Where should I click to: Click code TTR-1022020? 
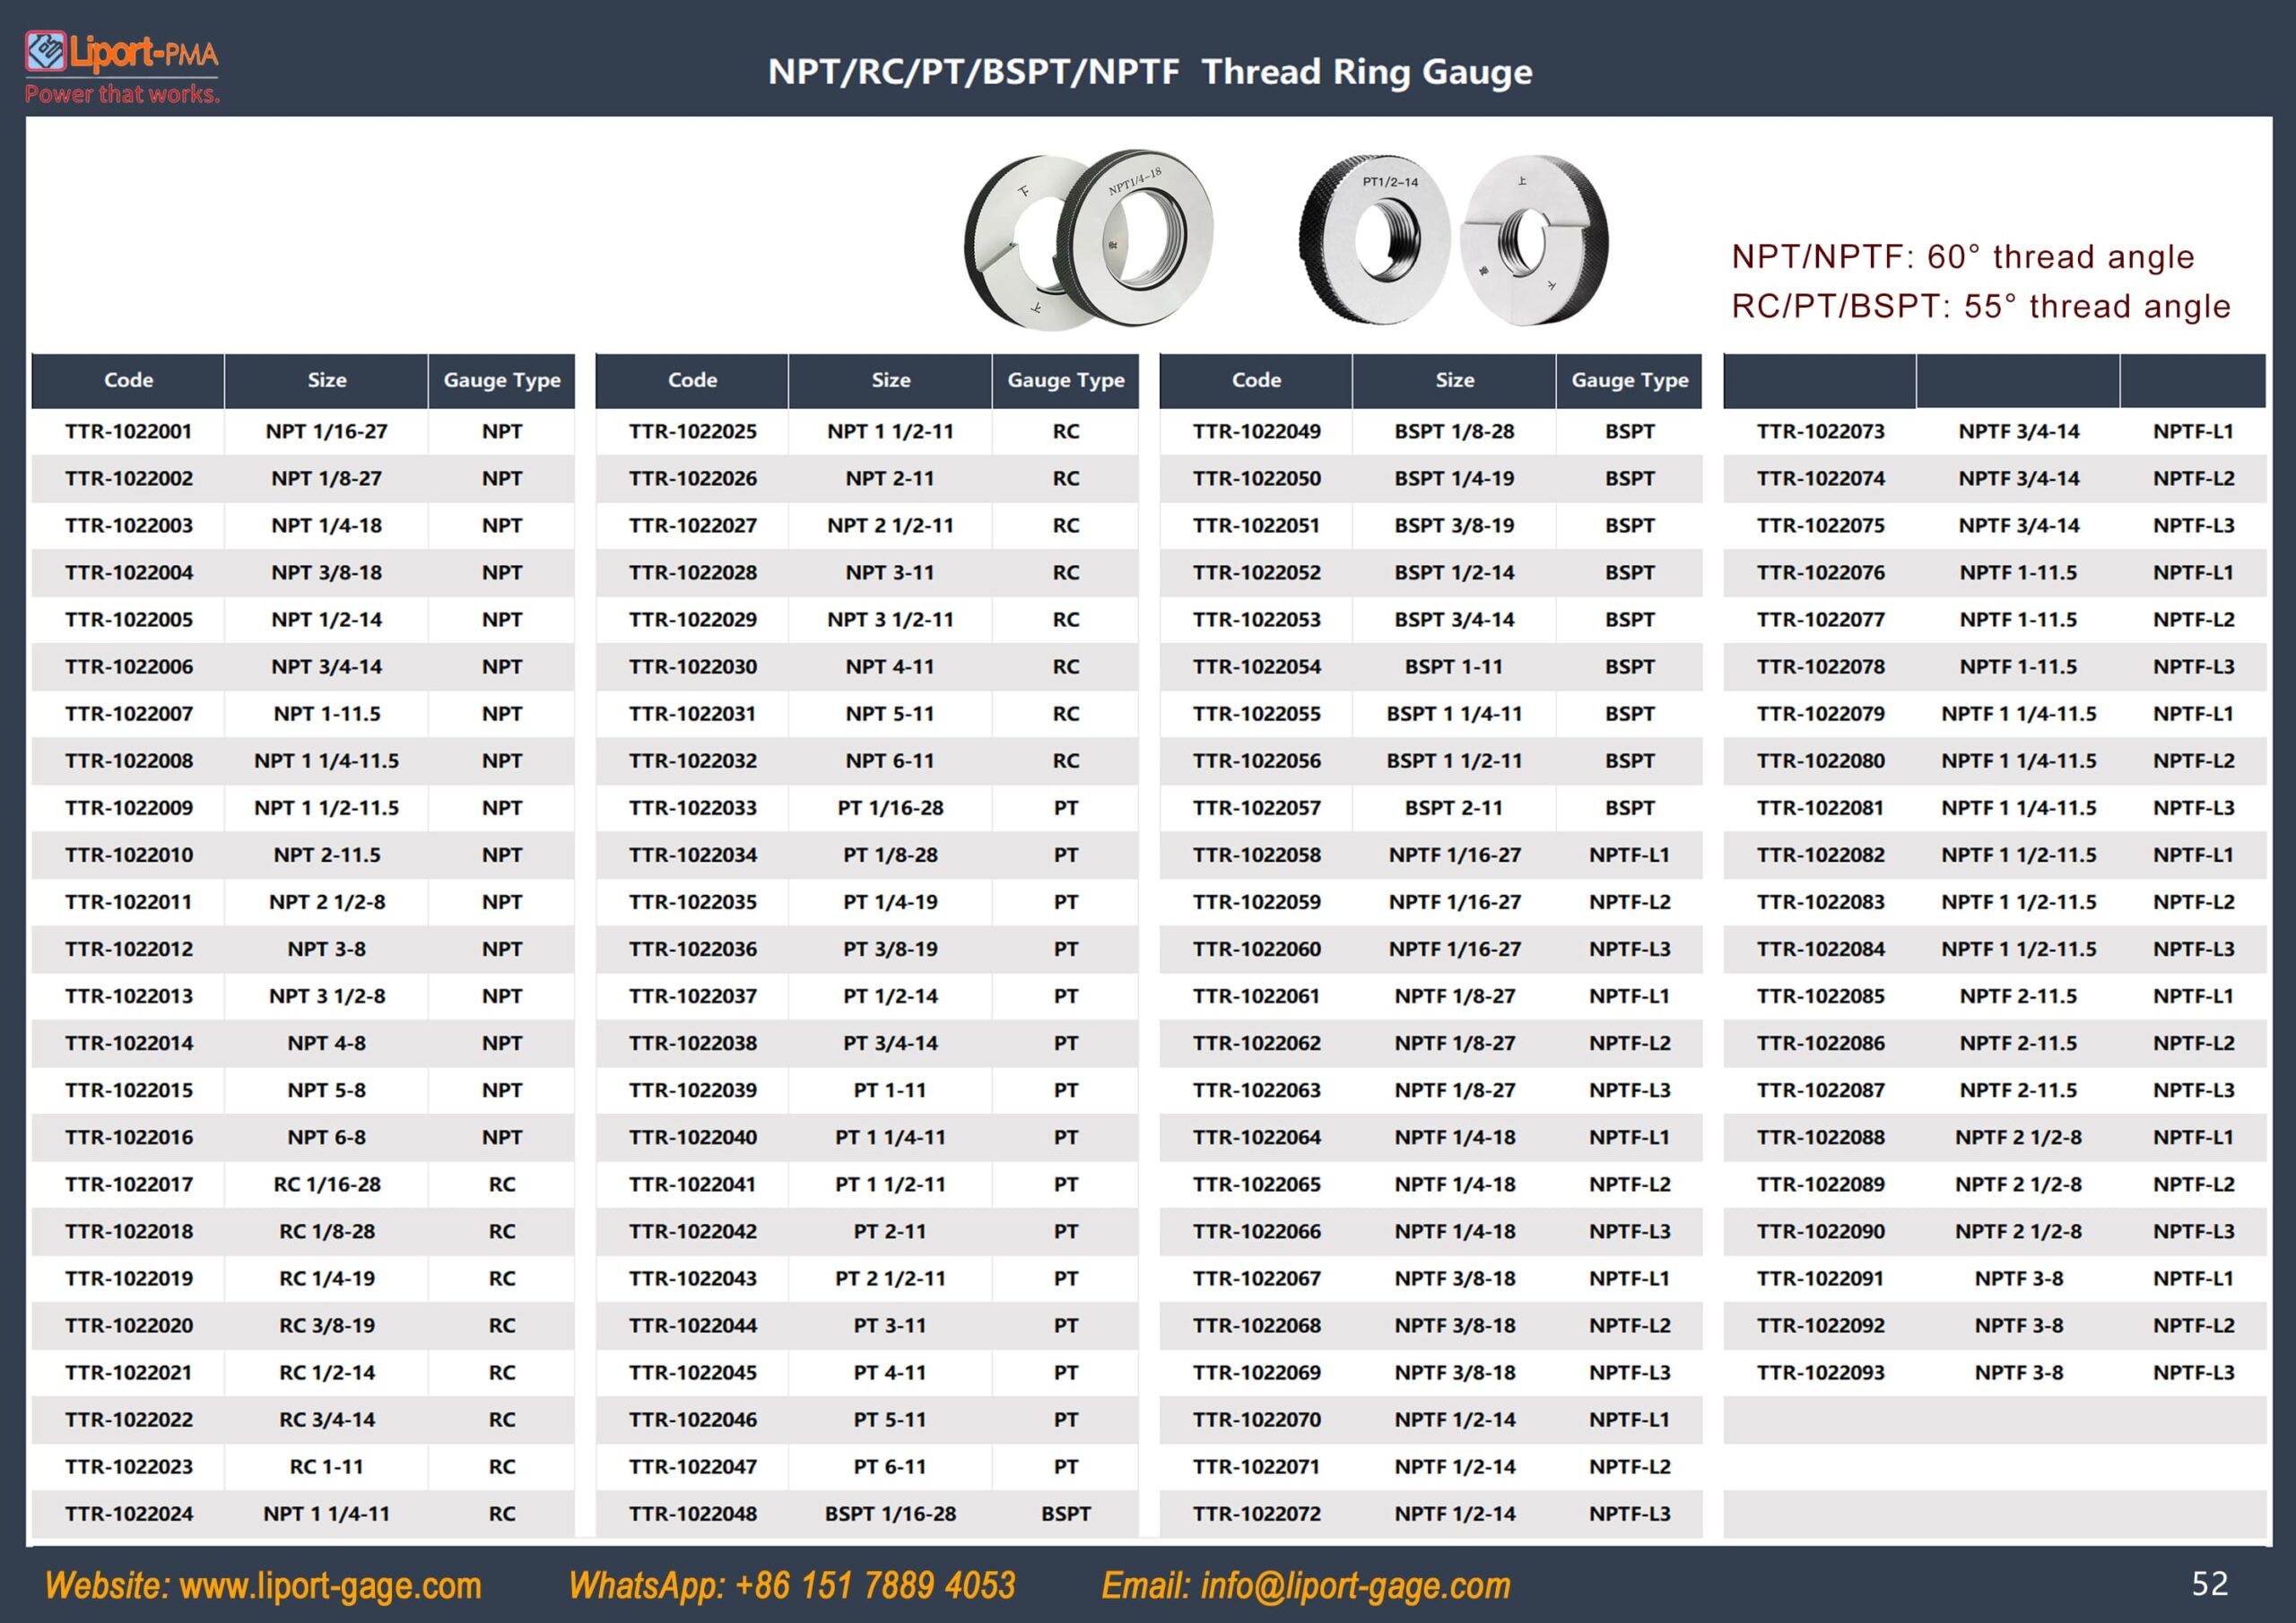point(129,1325)
